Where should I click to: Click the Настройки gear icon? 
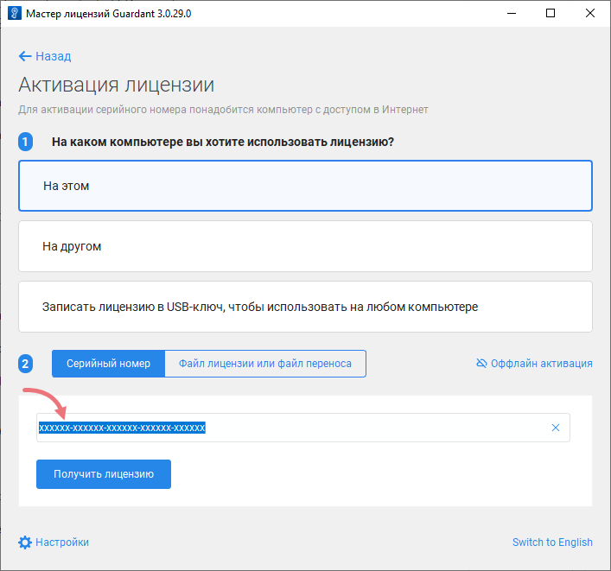tap(25, 542)
